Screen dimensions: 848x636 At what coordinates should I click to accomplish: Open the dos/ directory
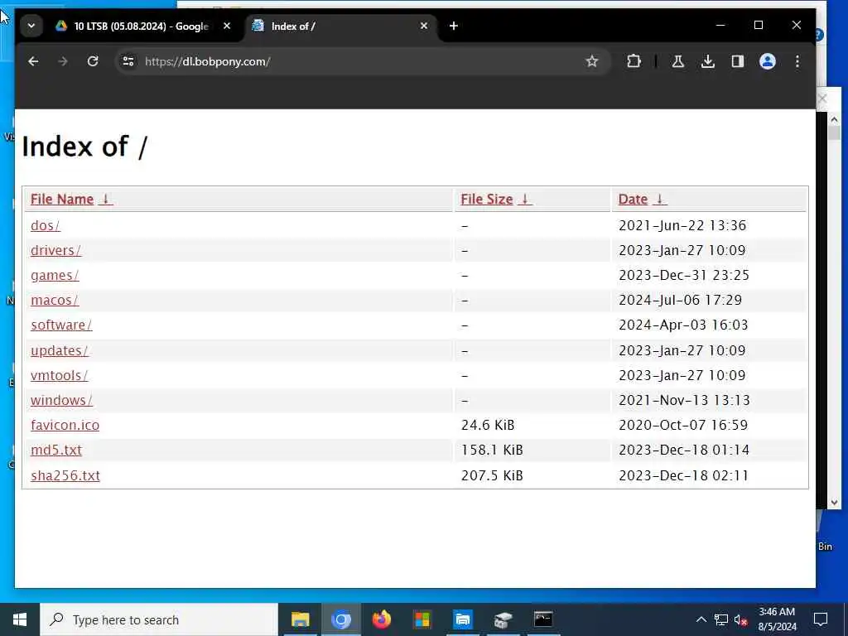point(46,225)
